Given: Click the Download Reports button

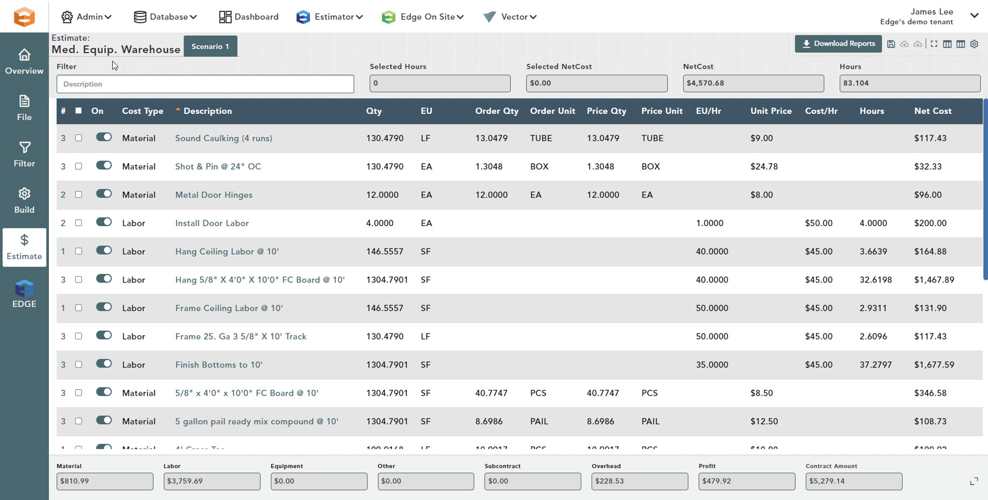Looking at the screenshot, I should [x=838, y=44].
